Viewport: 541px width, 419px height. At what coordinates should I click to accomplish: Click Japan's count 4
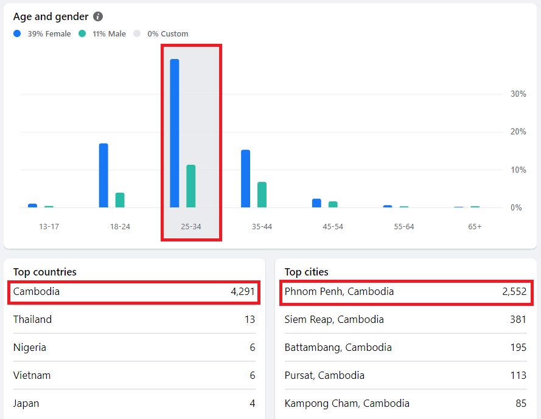click(253, 403)
